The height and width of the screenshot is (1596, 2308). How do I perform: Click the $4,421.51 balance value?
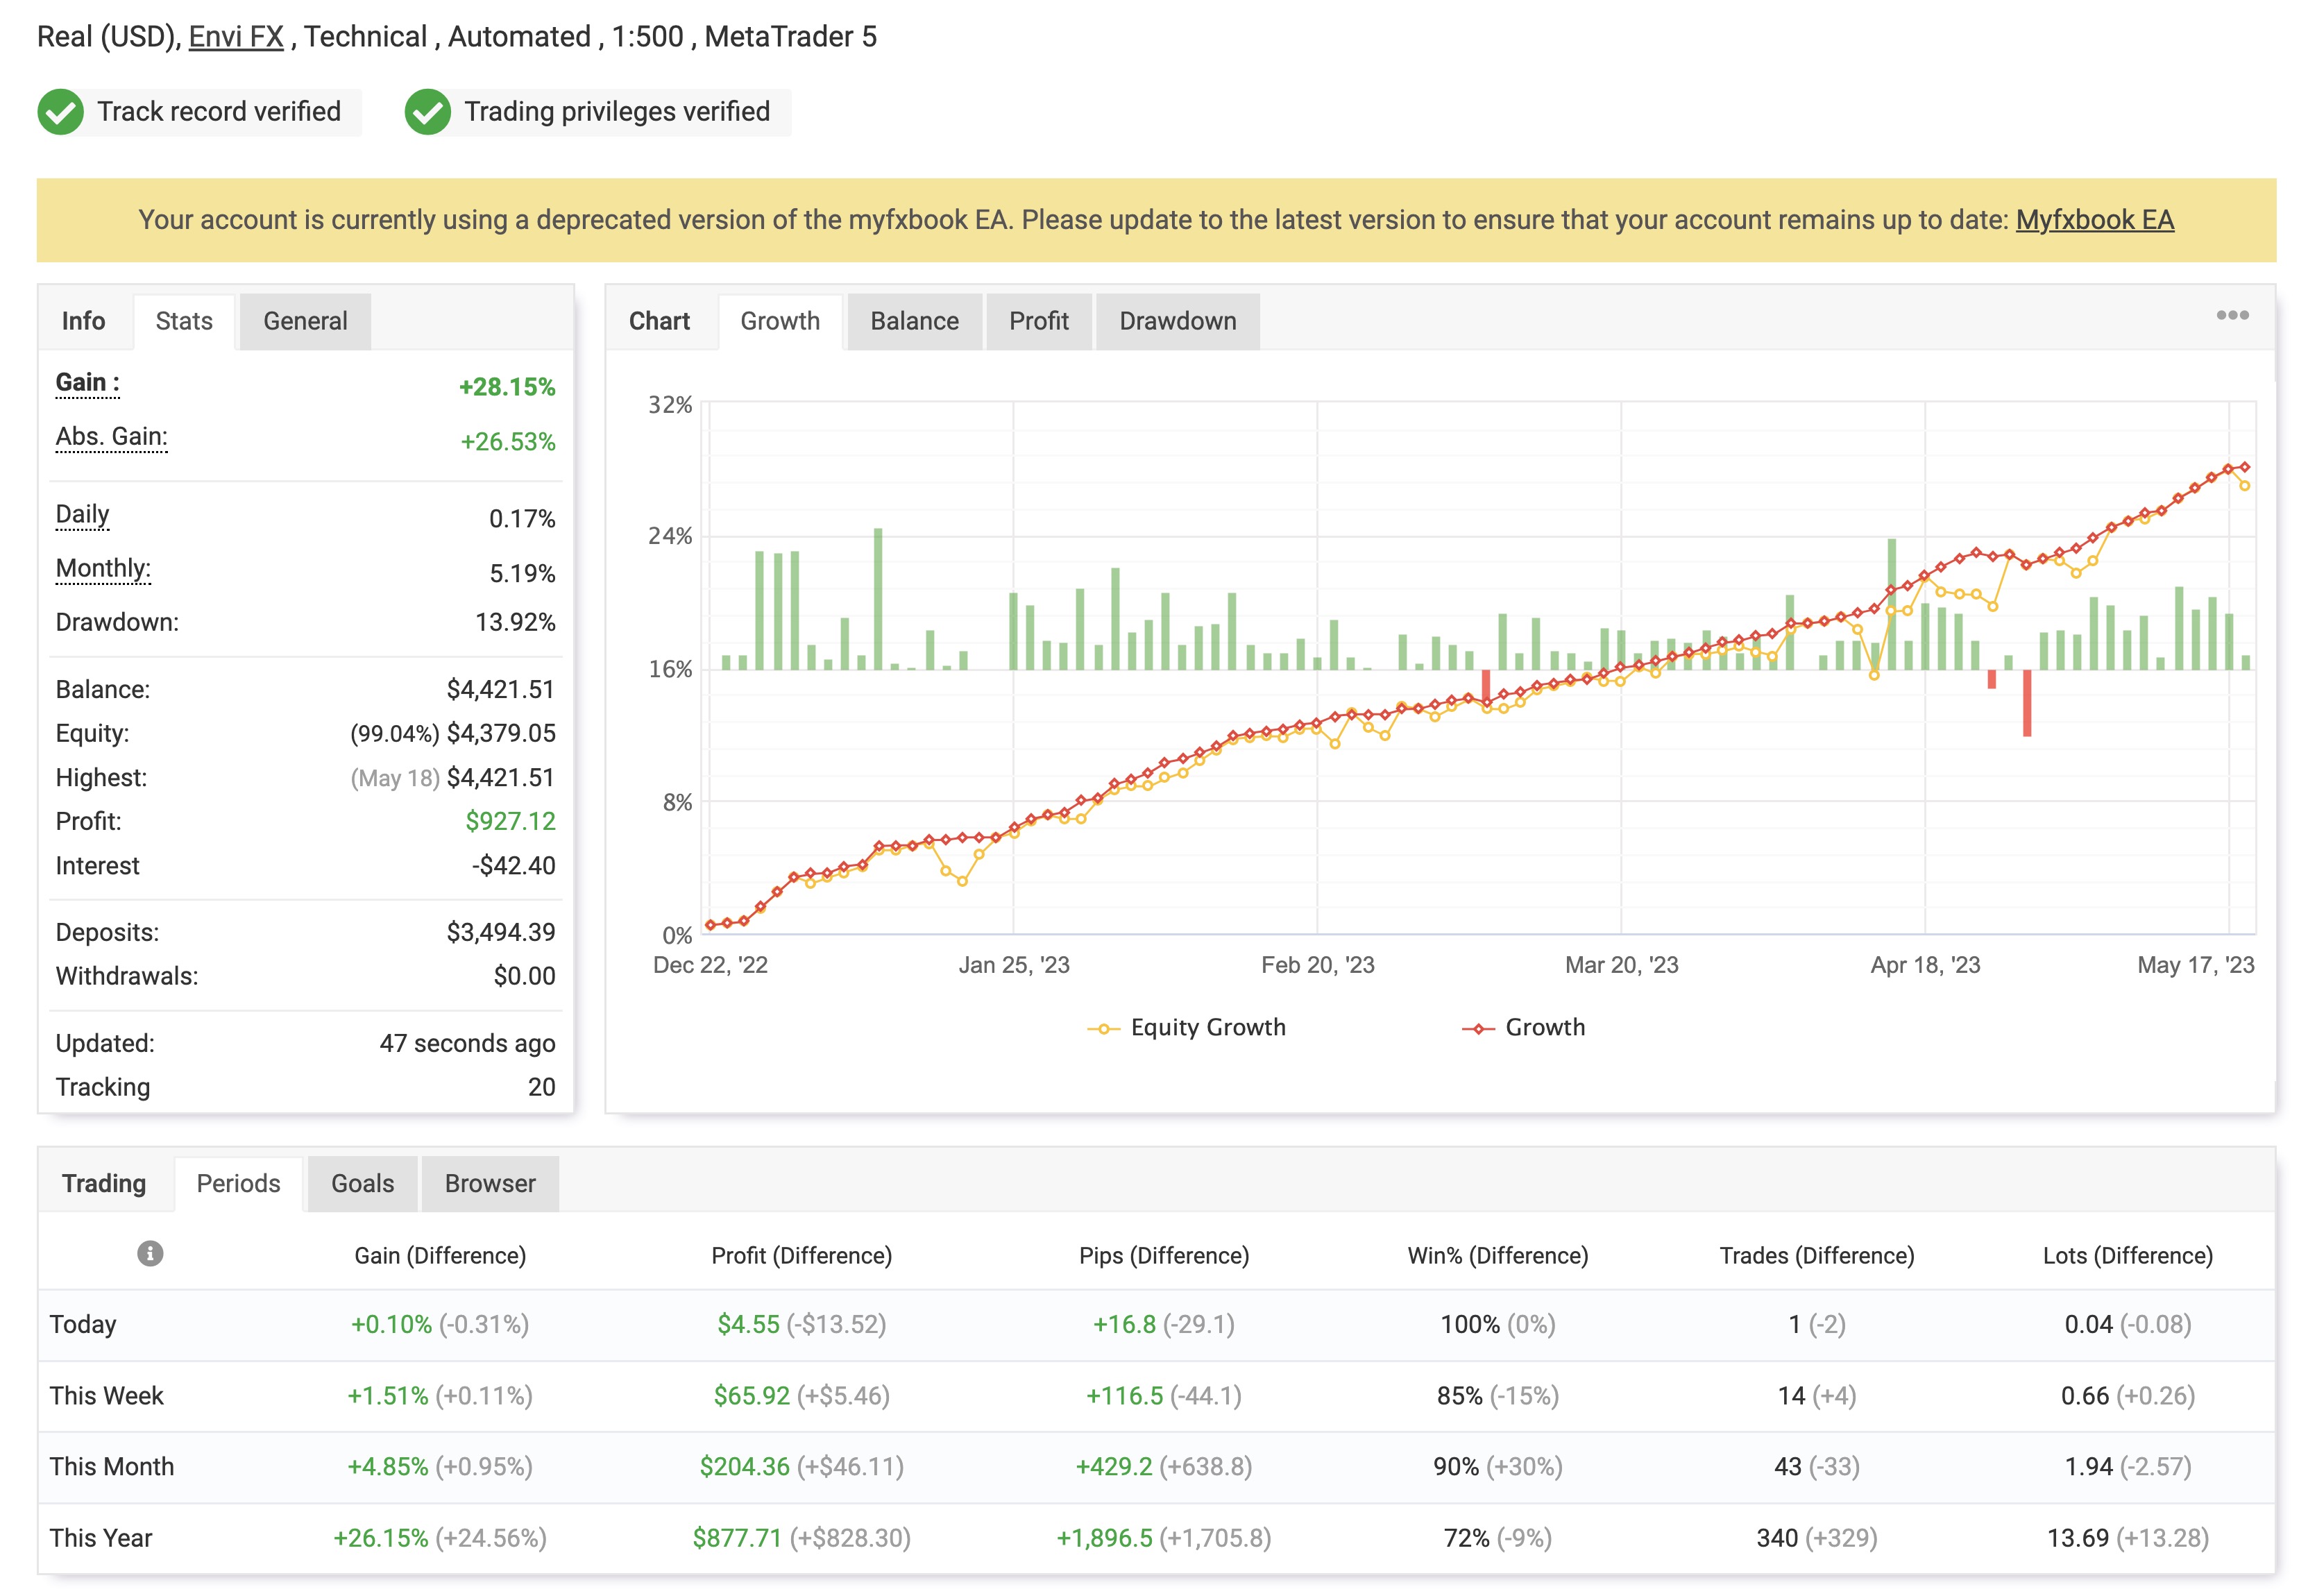coord(500,689)
